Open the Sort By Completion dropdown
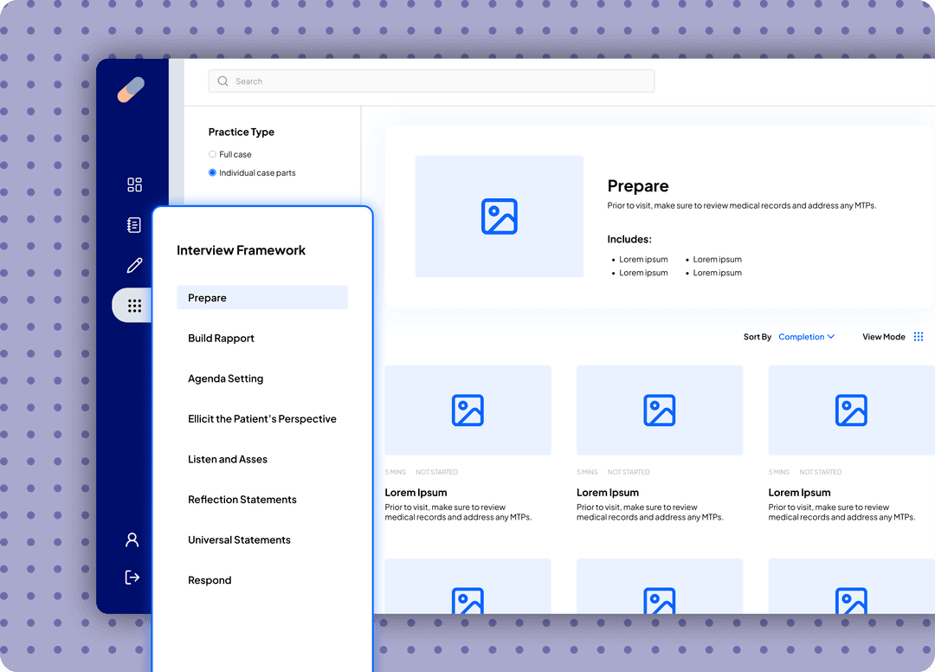Screen dimensions: 935x672 pos(806,337)
